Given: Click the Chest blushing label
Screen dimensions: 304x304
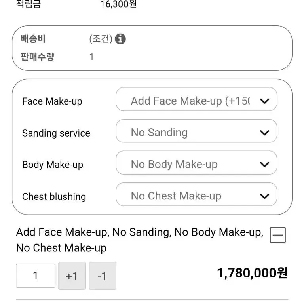Looking at the screenshot, I should pyautogui.click(x=54, y=196).
